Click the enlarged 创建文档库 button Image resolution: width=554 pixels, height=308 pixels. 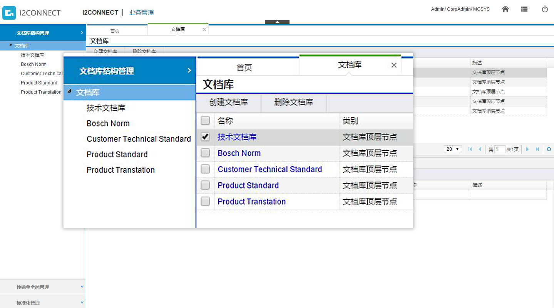point(229,102)
